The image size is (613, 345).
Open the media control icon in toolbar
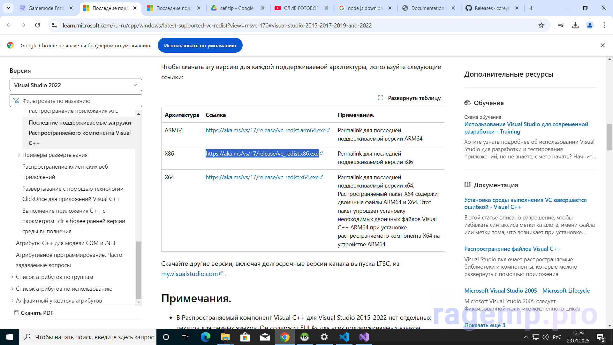(x=561, y=25)
